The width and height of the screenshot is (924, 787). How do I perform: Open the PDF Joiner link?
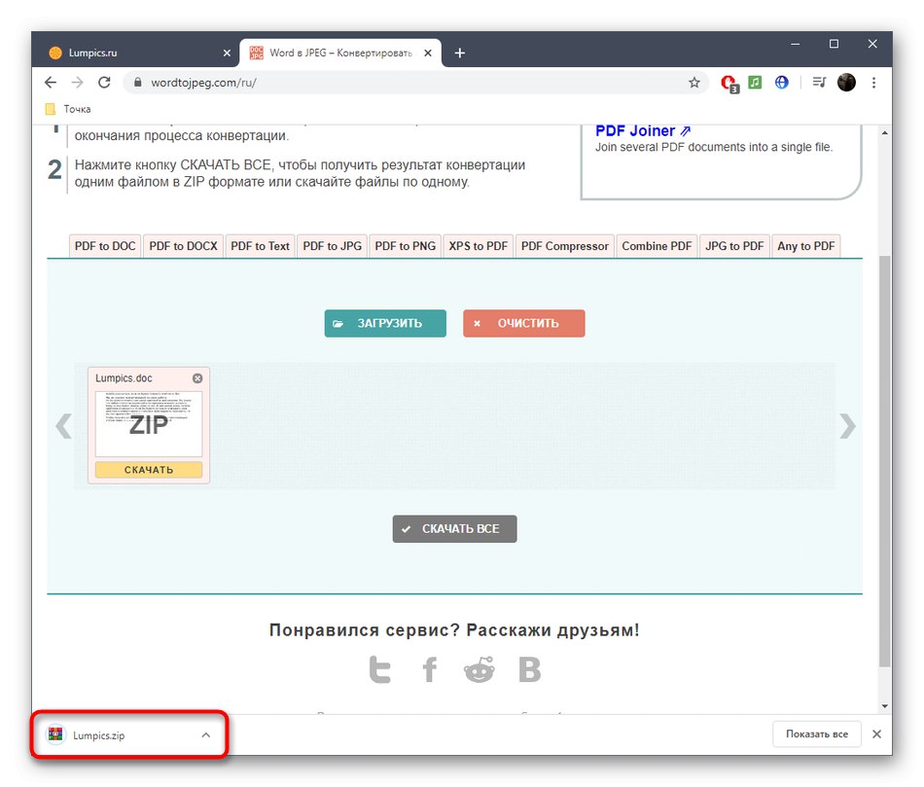coord(636,130)
